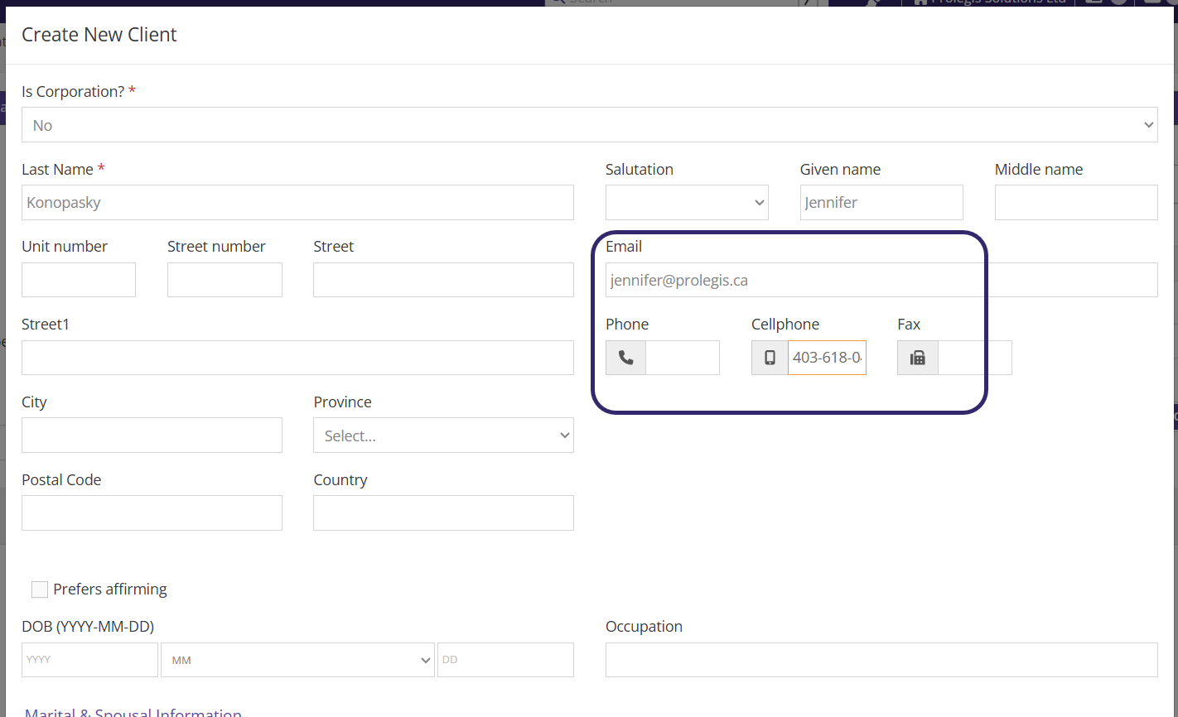Screen dimensions: 1178x717
Task: Click the cellphone icon beside the mobile number
Action: click(770, 358)
